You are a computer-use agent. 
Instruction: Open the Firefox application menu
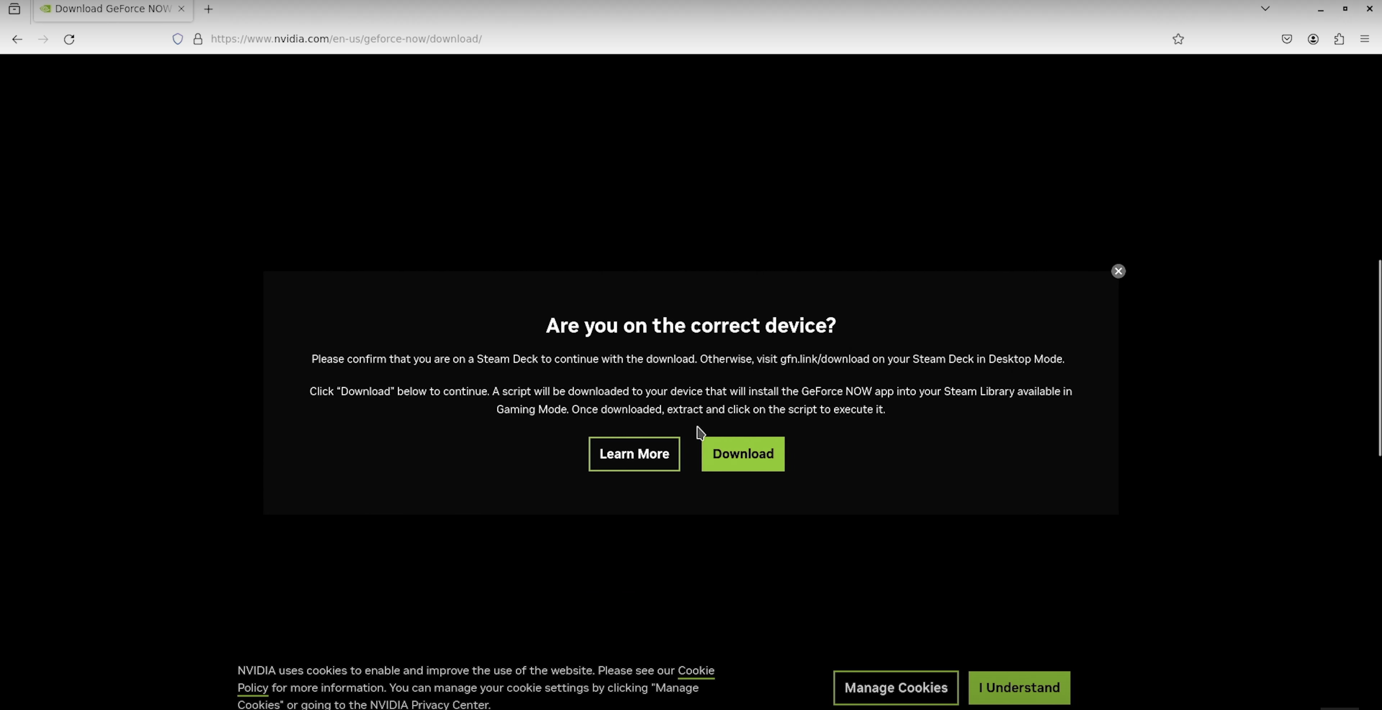pos(1364,38)
